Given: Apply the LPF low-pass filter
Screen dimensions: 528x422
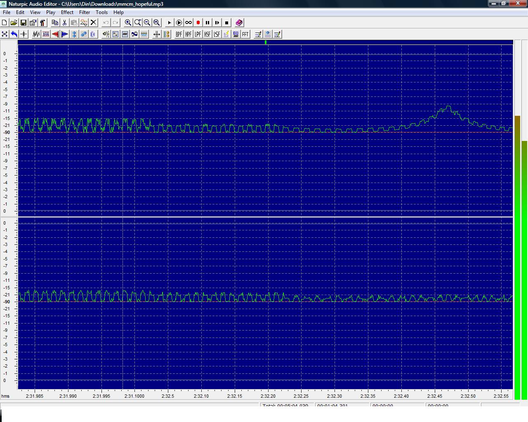Looking at the screenshot, I should coord(198,34).
